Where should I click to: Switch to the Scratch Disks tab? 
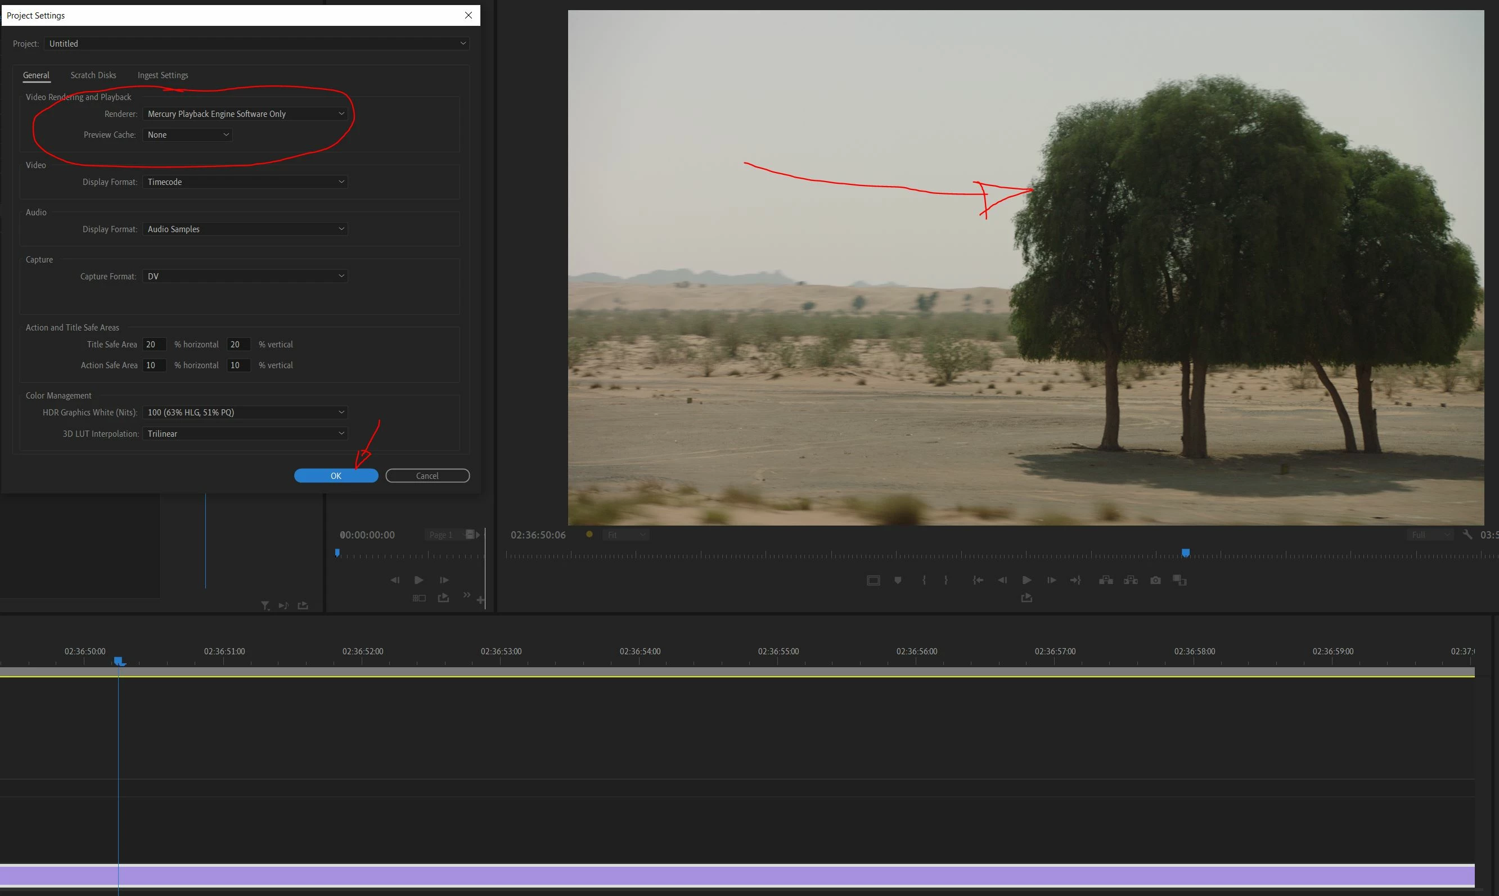point(93,75)
